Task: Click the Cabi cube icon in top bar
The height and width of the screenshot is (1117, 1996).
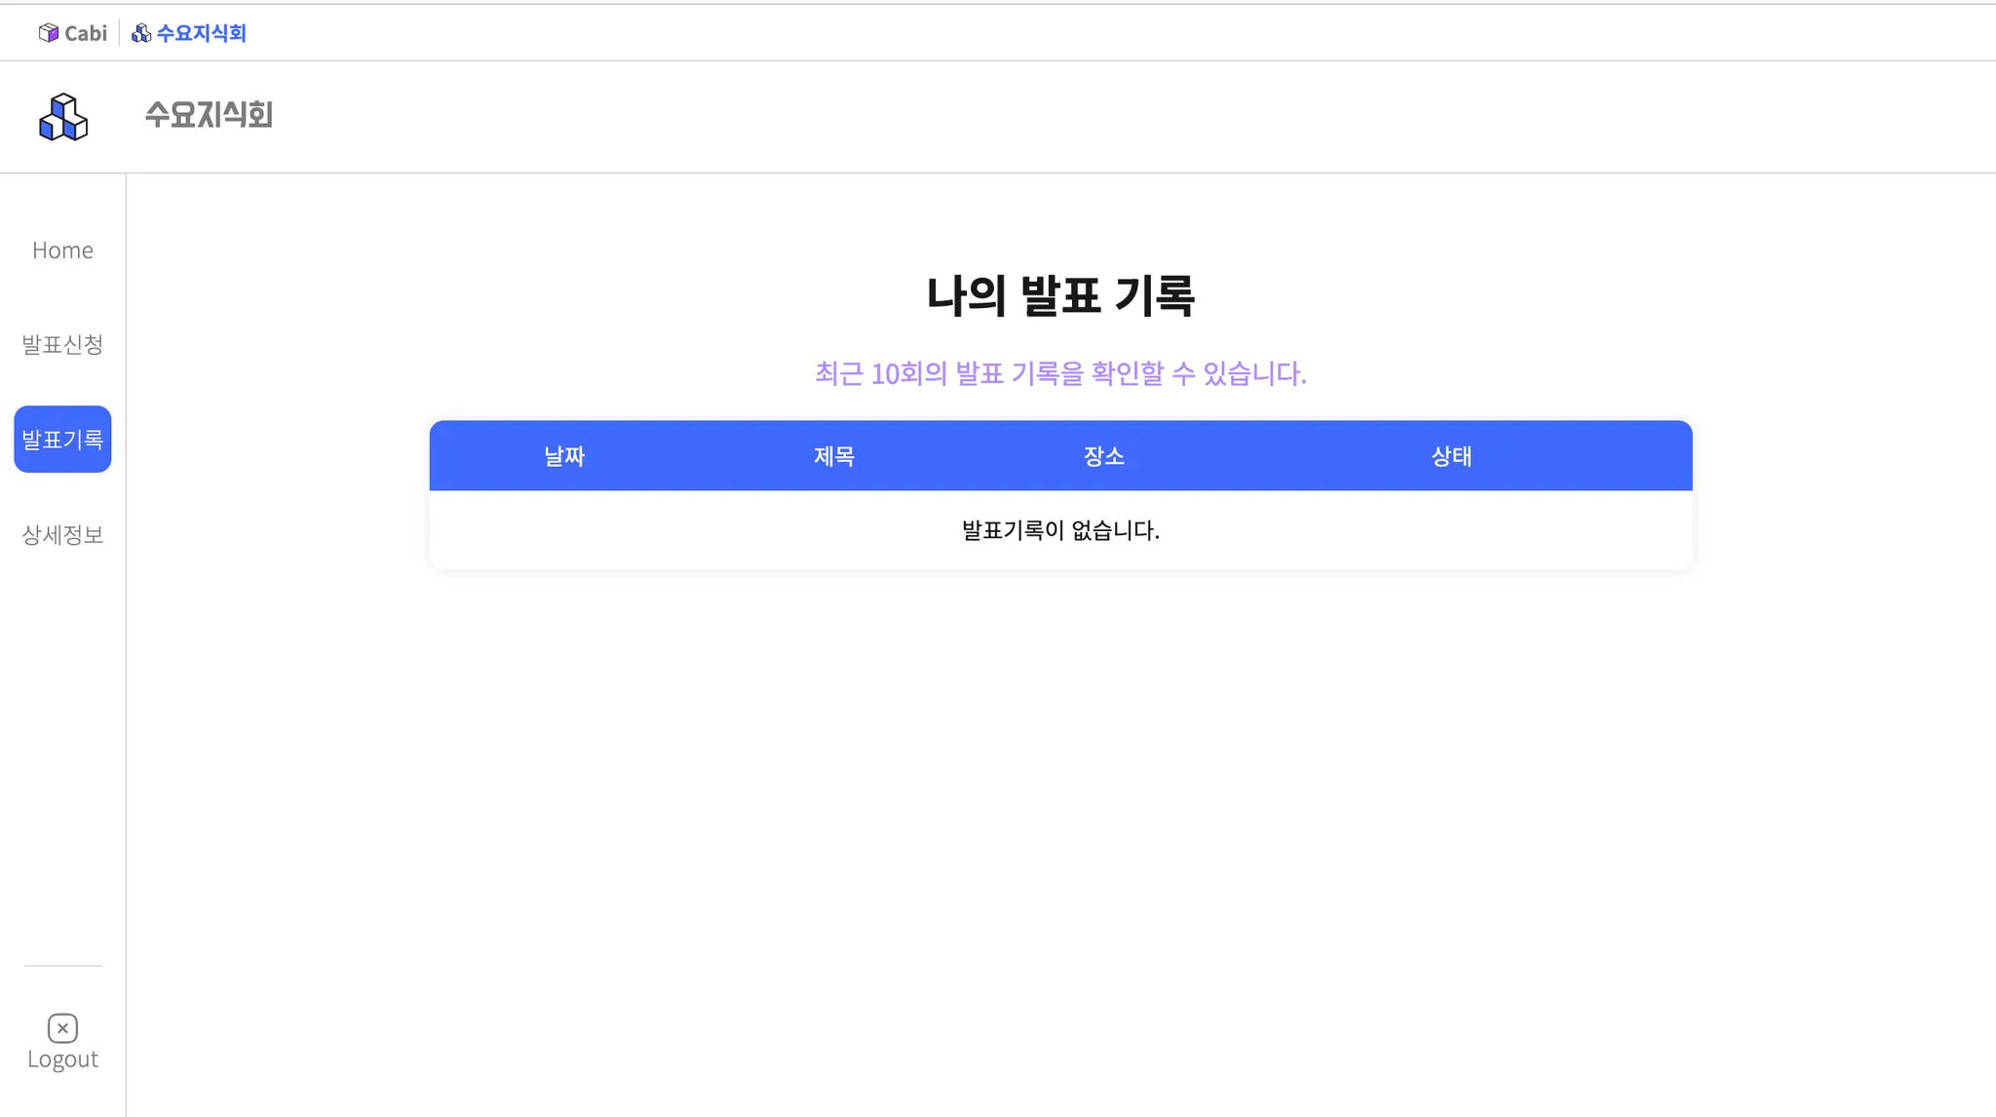Action: [48, 33]
